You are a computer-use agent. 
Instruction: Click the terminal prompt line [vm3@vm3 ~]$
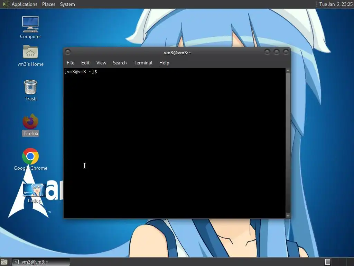pos(81,72)
